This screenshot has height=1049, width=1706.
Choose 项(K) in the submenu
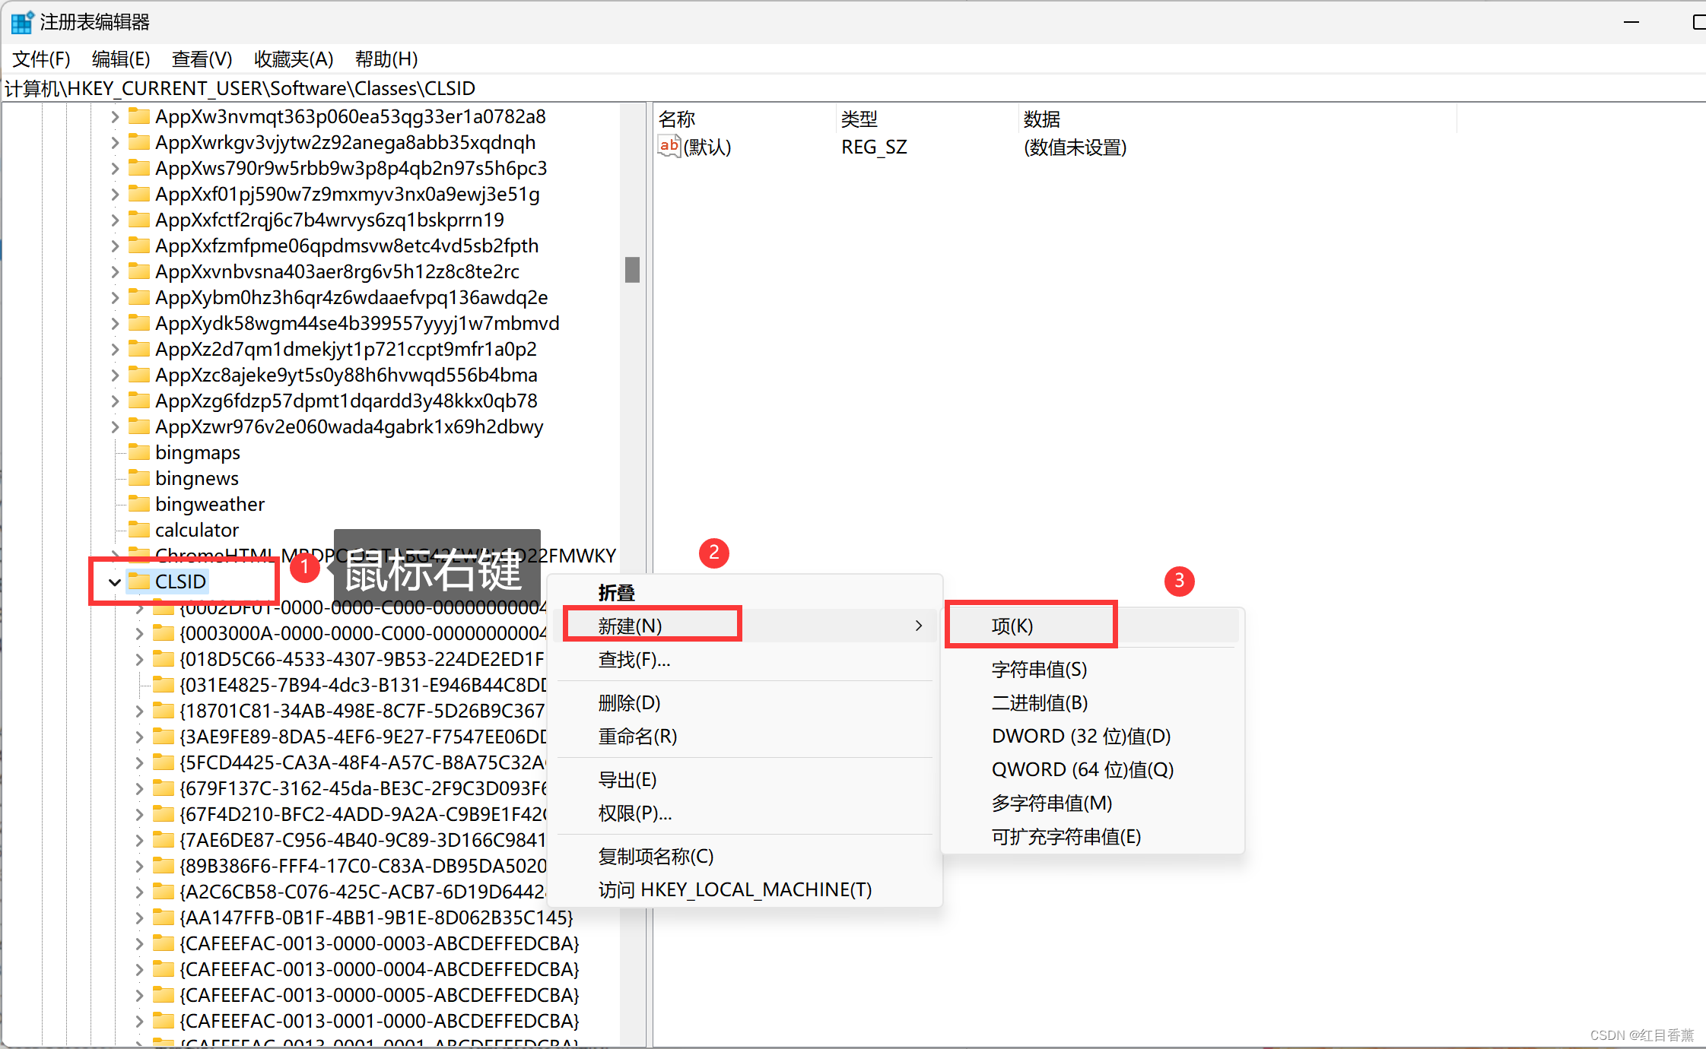pos(1012,626)
